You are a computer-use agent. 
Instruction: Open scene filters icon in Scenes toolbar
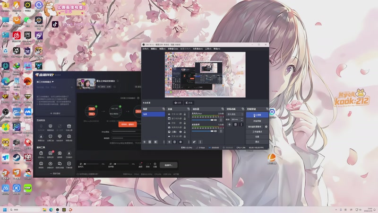coord(156,142)
